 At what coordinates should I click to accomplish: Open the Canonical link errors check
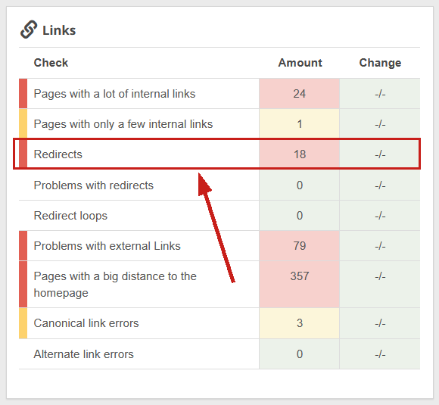[86, 323]
